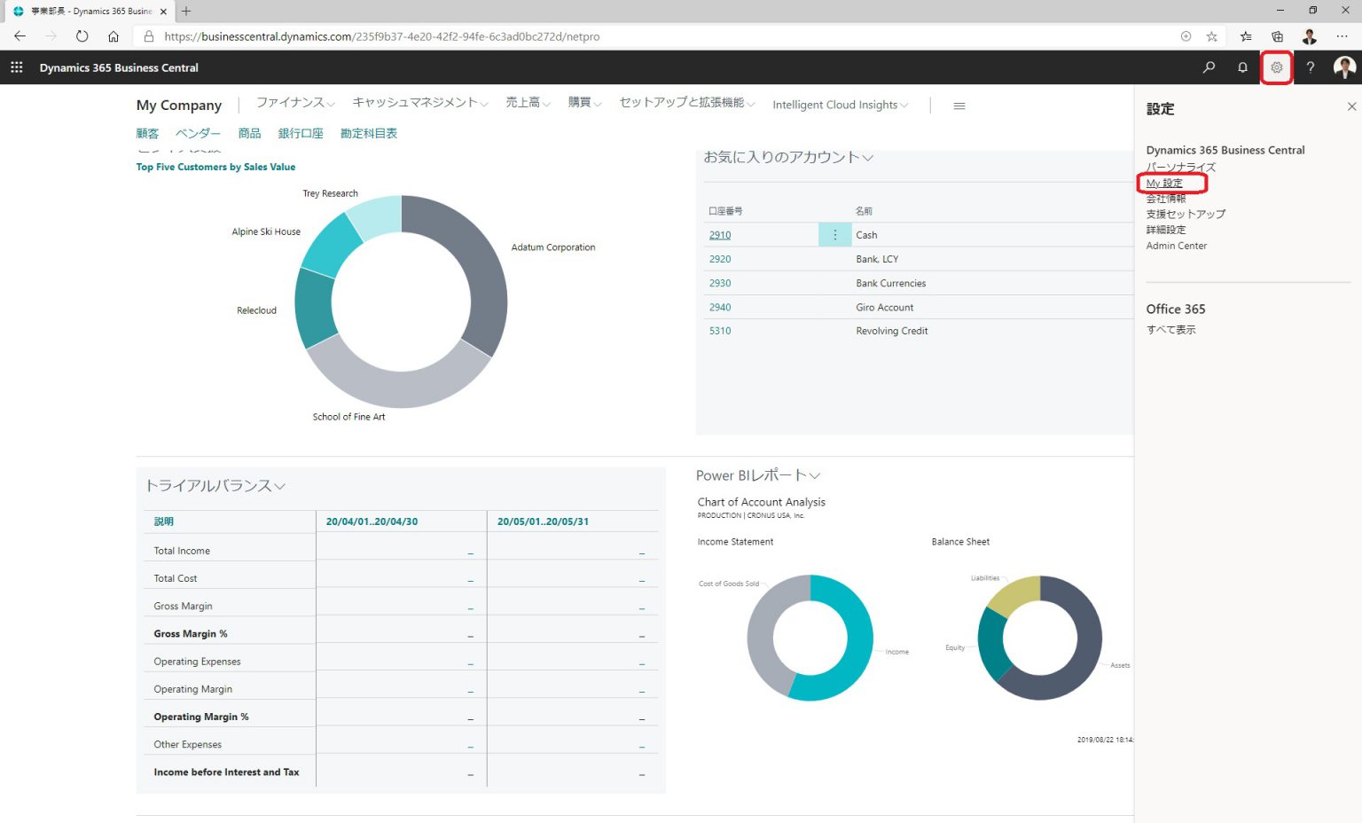The height and width of the screenshot is (823, 1362).
Task: Select 支援セットアップ in settings panel
Action: 1186,214
